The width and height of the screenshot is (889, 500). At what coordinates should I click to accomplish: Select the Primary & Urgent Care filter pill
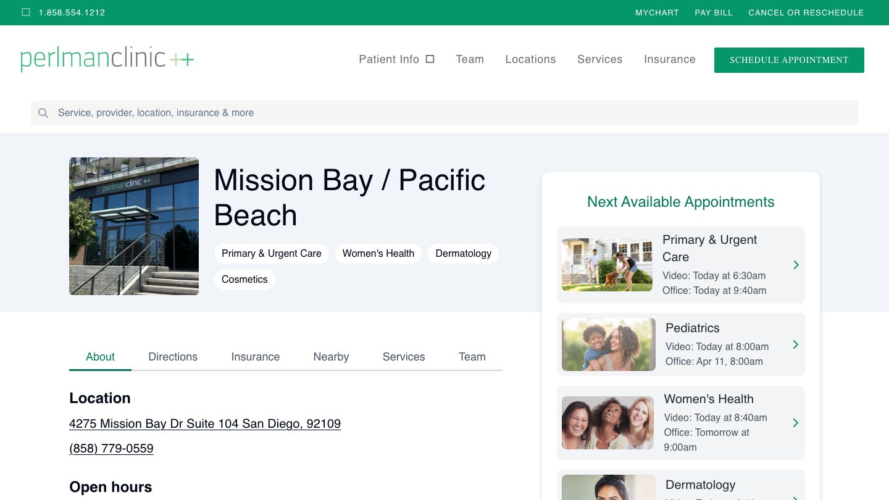[271, 254]
